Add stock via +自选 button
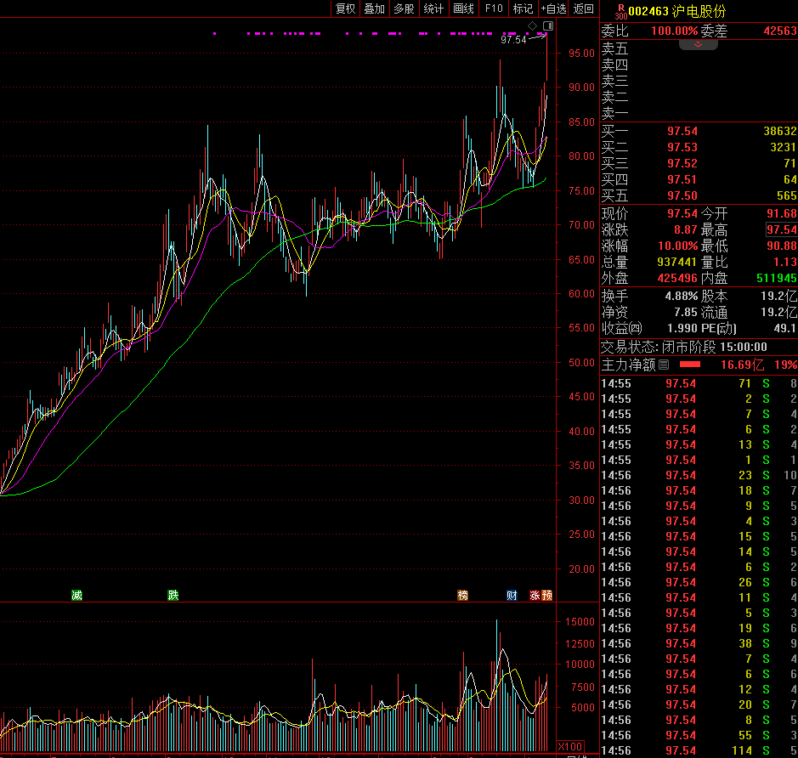This screenshot has width=798, height=758. (x=553, y=8)
